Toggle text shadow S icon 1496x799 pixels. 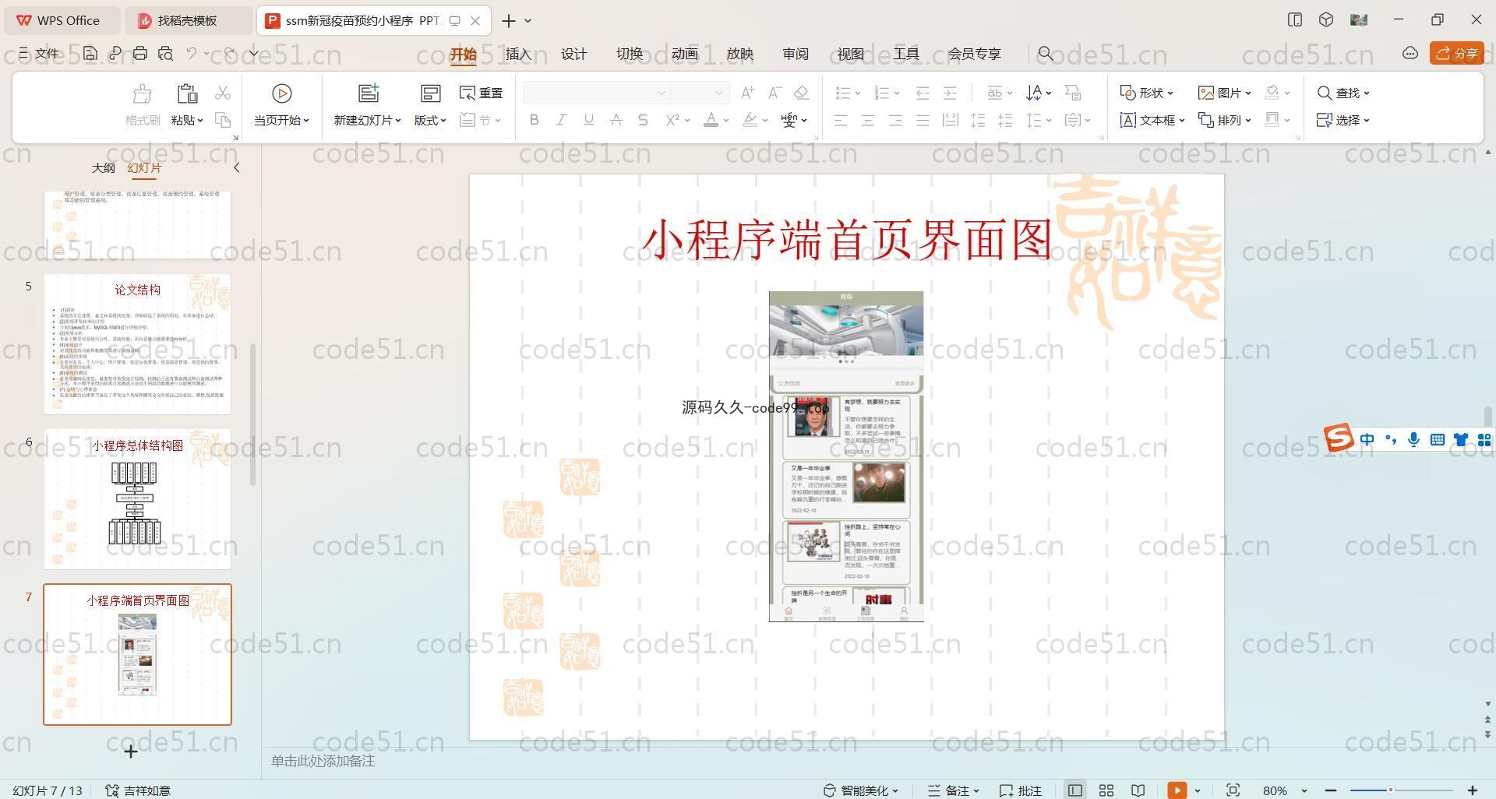click(x=643, y=120)
